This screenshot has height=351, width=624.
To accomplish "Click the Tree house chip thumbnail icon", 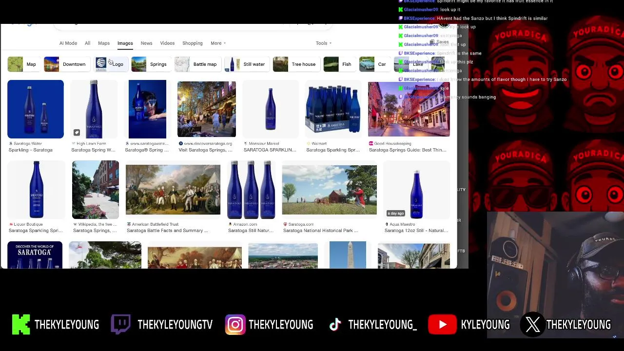I will tap(280, 64).
